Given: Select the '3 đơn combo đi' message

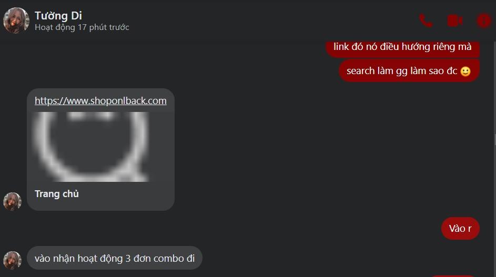Looking at the screenshot, I should pyautogui.click(x=115, y=258).
